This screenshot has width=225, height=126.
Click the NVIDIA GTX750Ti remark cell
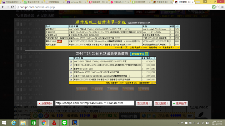tap(156, 41)
